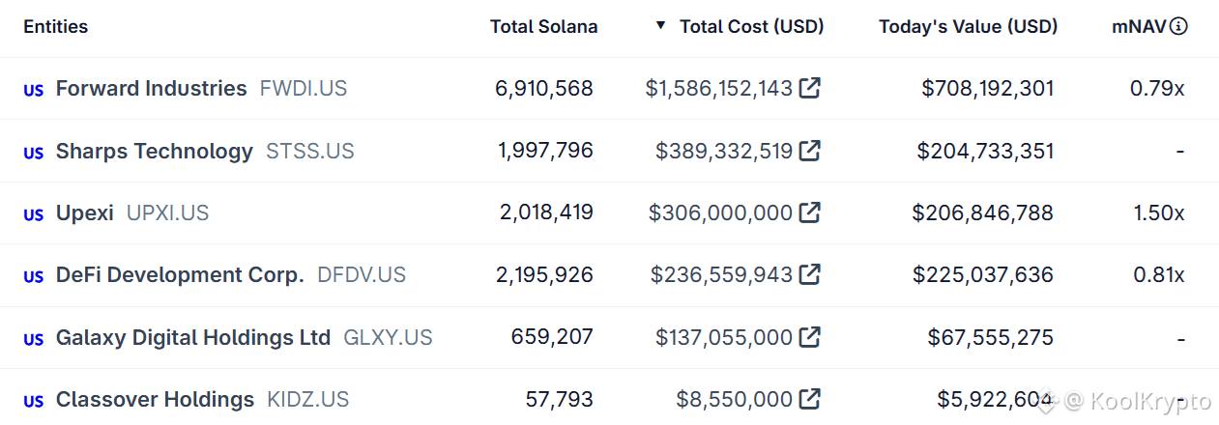This screenshot has height=425, width=1219.
Task: Click the mNAV info icon
Action: tap(1178, 27)
